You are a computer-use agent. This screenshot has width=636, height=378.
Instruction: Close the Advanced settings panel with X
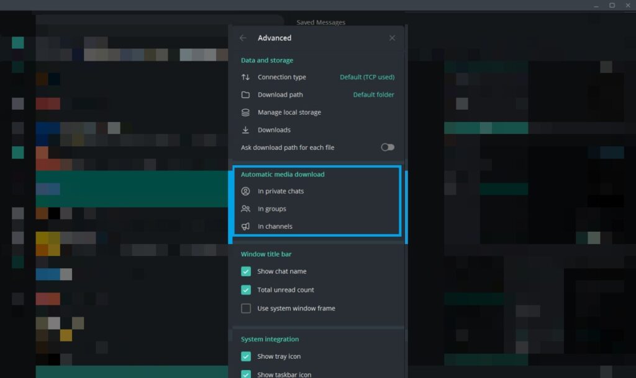392,38
